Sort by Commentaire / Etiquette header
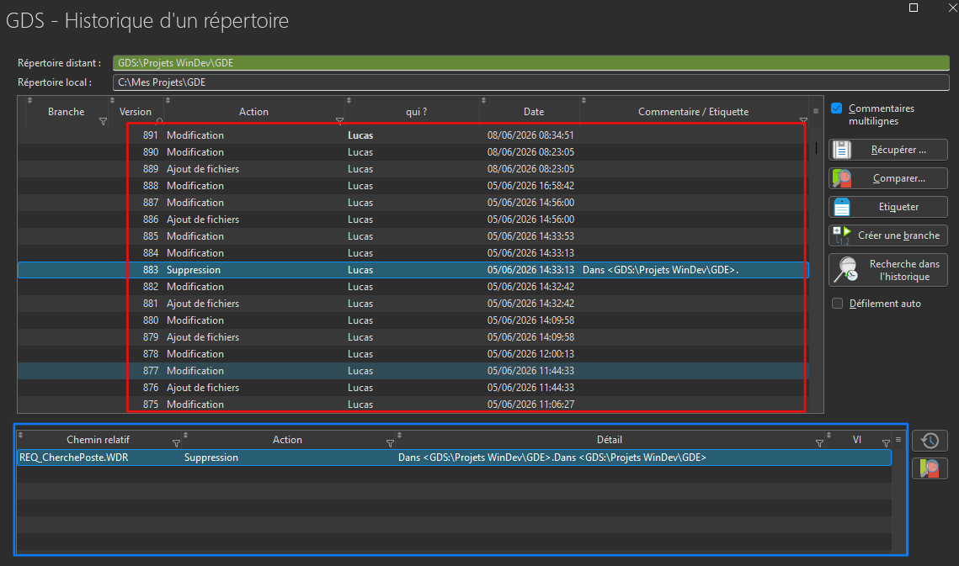 [693, 112]
